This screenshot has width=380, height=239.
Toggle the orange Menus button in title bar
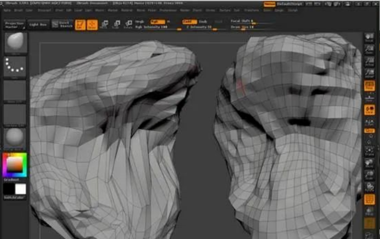[x=269, y=4]
